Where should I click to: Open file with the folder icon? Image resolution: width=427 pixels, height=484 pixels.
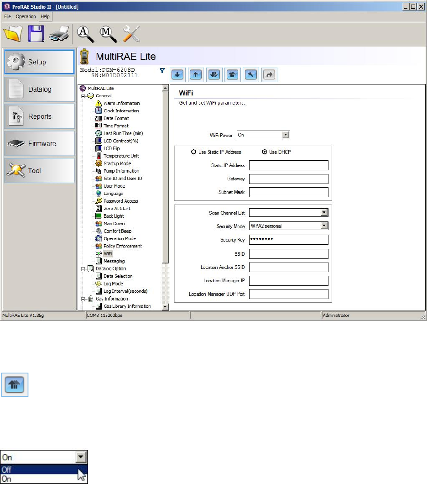(13, 33)
